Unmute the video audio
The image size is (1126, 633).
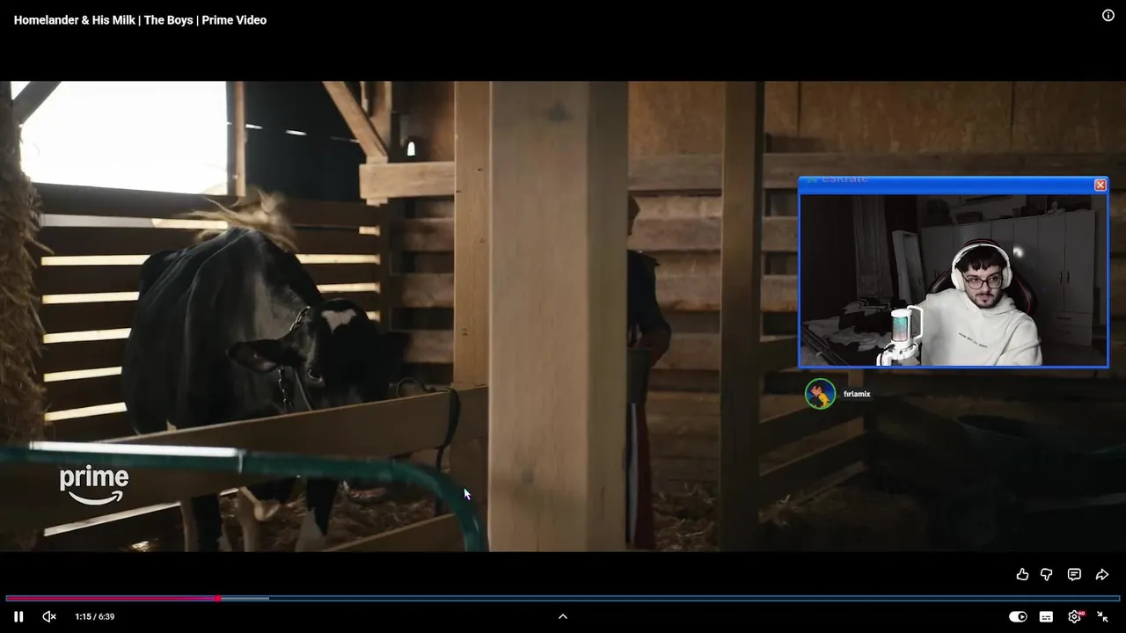point(49,616)
